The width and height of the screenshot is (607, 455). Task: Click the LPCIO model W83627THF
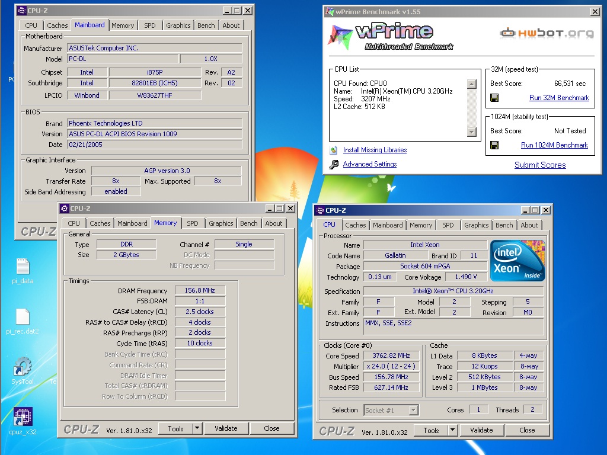(x=155, y=95)
